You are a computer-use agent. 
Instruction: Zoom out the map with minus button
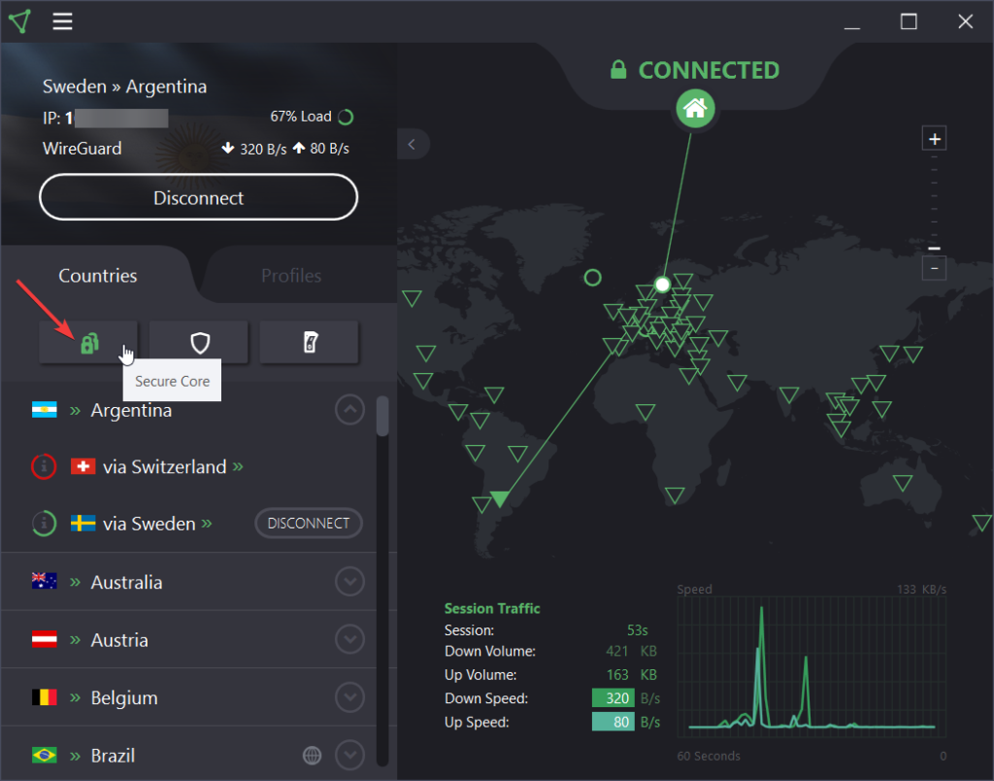click(x=934, y=268)
